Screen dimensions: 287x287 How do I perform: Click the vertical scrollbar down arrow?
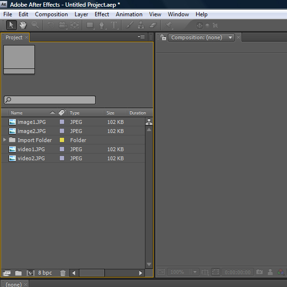tap(149, 265)
